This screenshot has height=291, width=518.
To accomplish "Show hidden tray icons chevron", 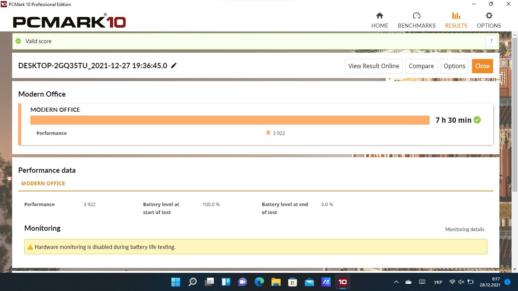I will point(396,282).
